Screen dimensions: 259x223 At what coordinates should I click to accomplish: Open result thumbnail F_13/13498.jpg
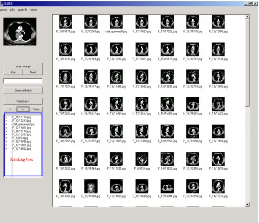point(142,132)
